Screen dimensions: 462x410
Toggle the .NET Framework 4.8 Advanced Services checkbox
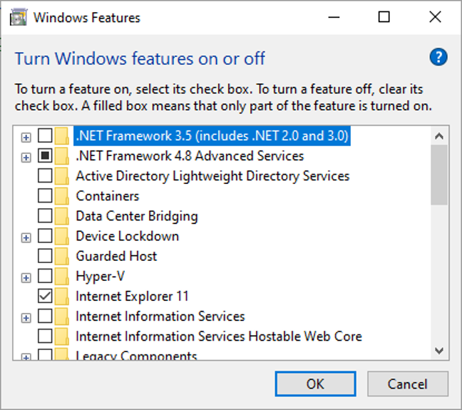(x=45, y=156)
